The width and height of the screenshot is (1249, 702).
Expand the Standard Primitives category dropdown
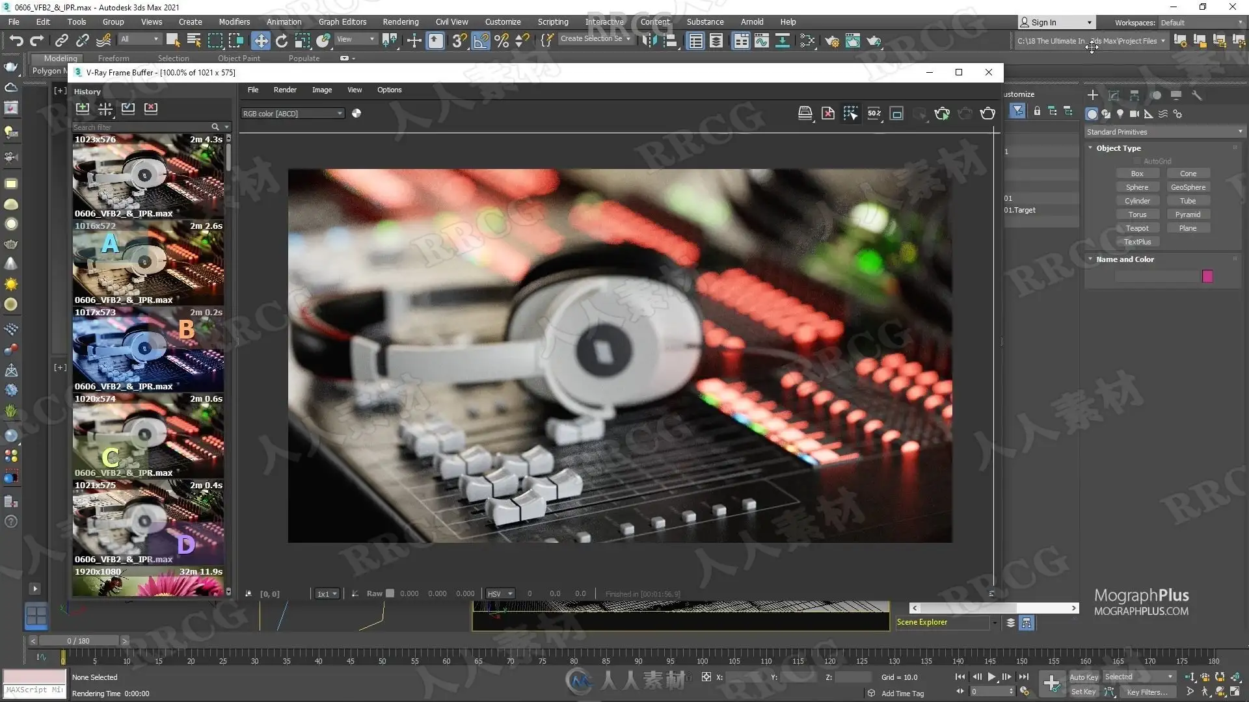[1164, 132]
